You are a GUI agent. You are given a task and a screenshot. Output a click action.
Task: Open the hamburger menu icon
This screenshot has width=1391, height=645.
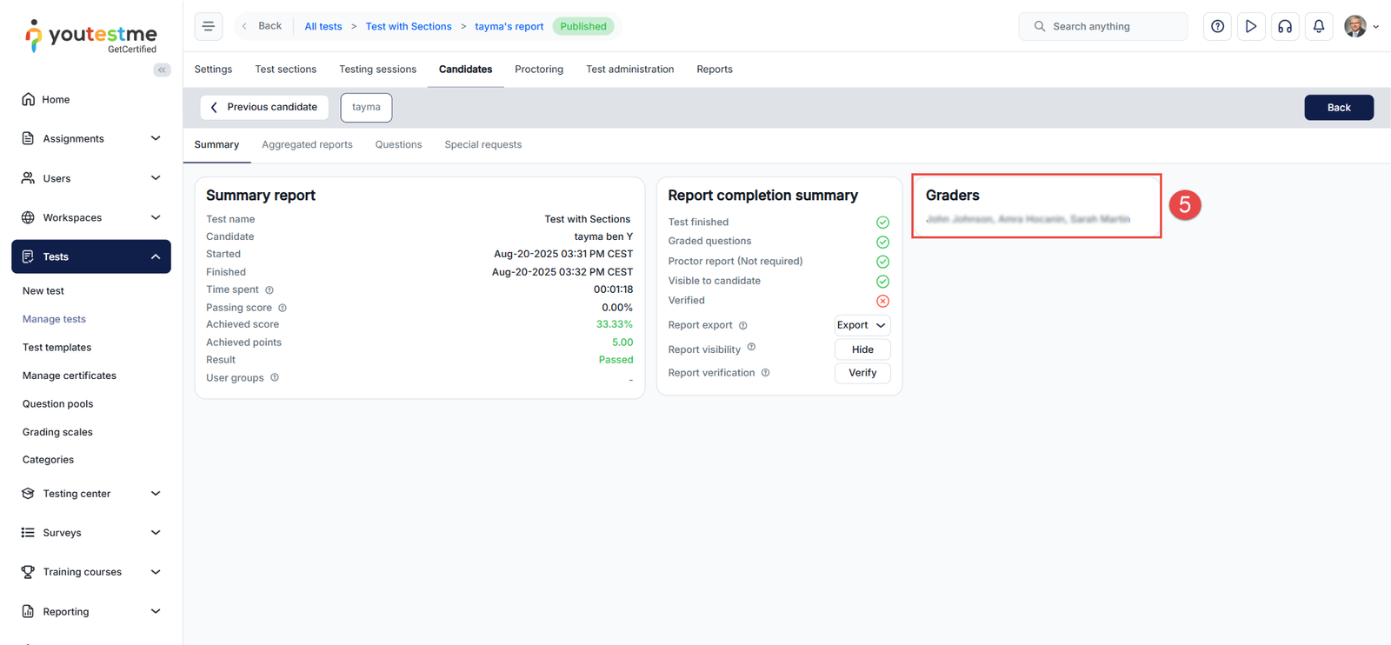pyautogui.click(x=209, y=26)
